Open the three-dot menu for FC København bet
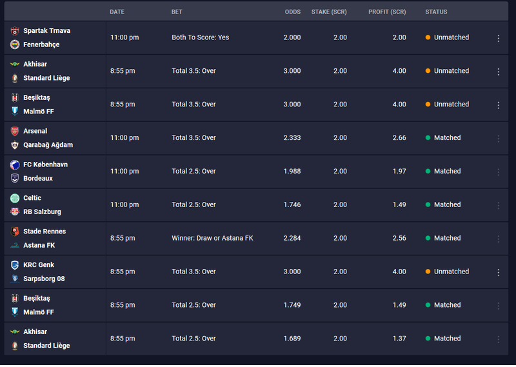The width and height of the screenshot is (516, 367). [499, 172]
